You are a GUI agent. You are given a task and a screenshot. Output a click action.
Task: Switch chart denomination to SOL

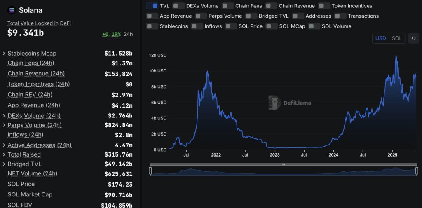(x=396, y=38)
